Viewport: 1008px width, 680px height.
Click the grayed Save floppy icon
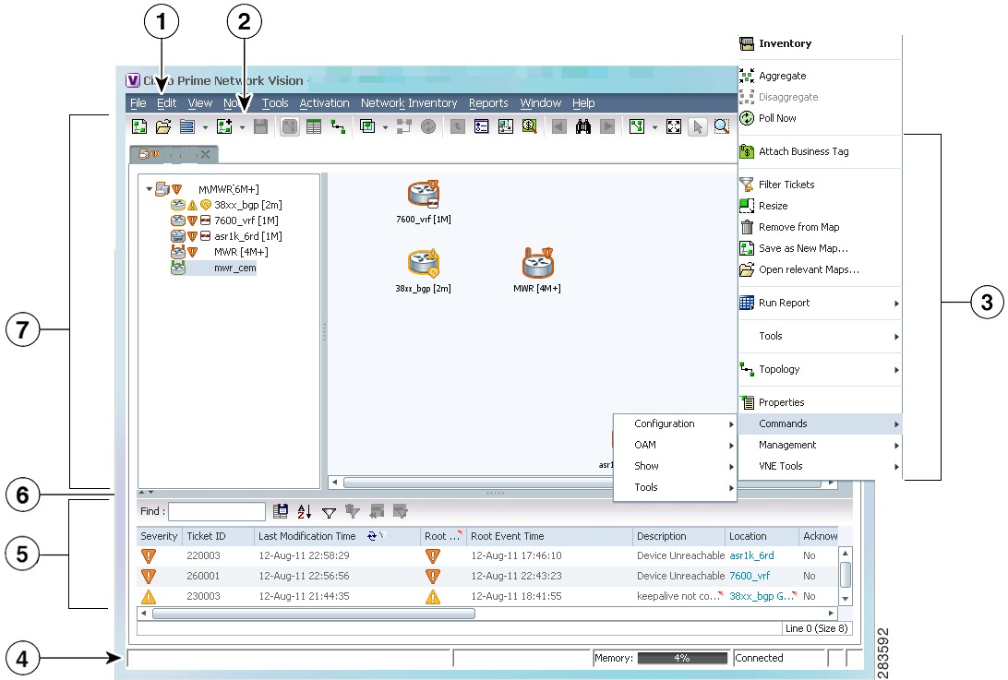click(x=260, y=126)
